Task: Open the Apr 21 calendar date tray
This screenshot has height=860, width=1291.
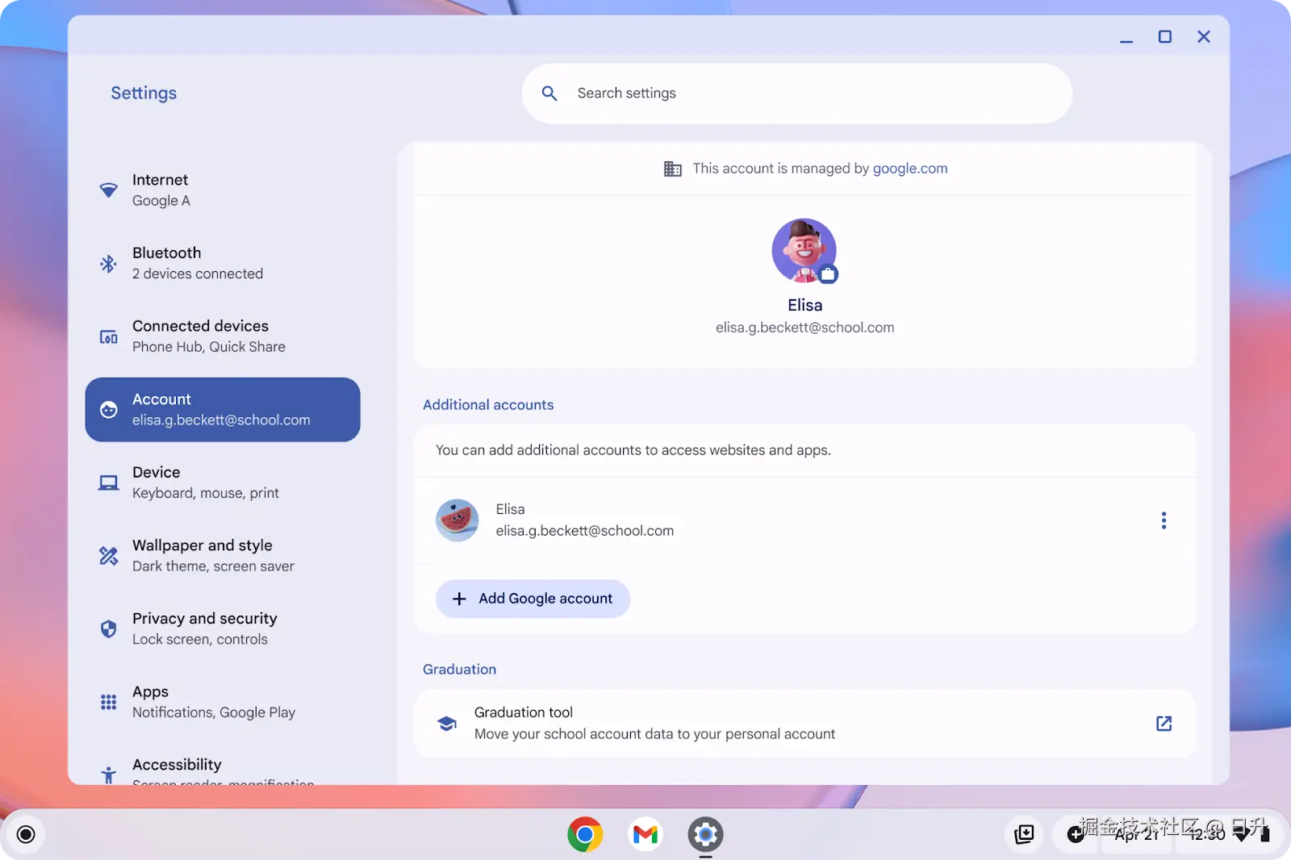Action: pyautogui.click(x=1136, y=835)
